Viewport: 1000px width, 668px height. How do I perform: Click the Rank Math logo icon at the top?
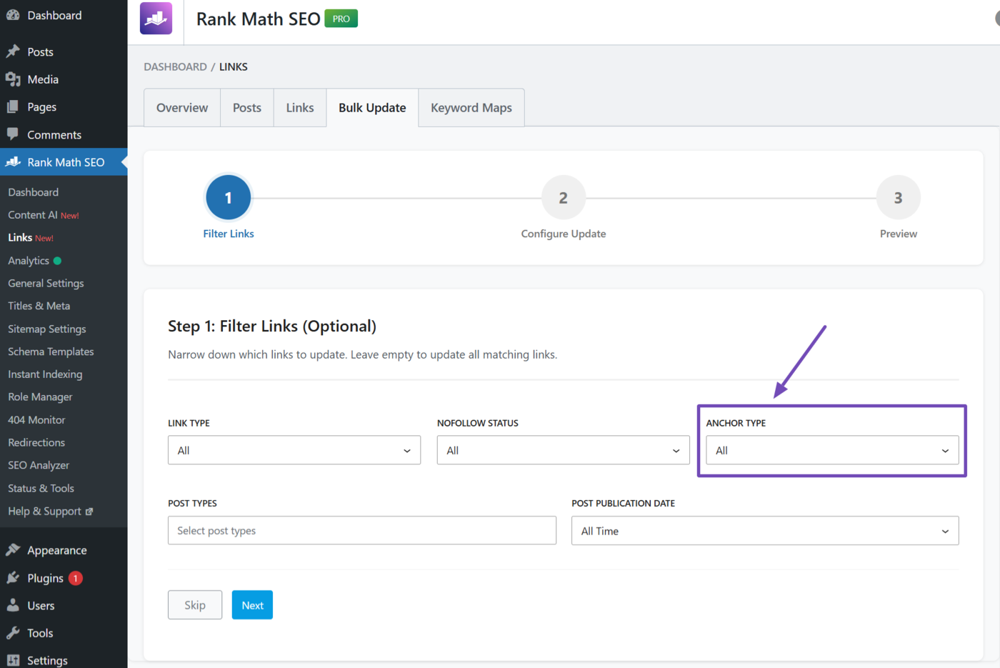[155, 18]
